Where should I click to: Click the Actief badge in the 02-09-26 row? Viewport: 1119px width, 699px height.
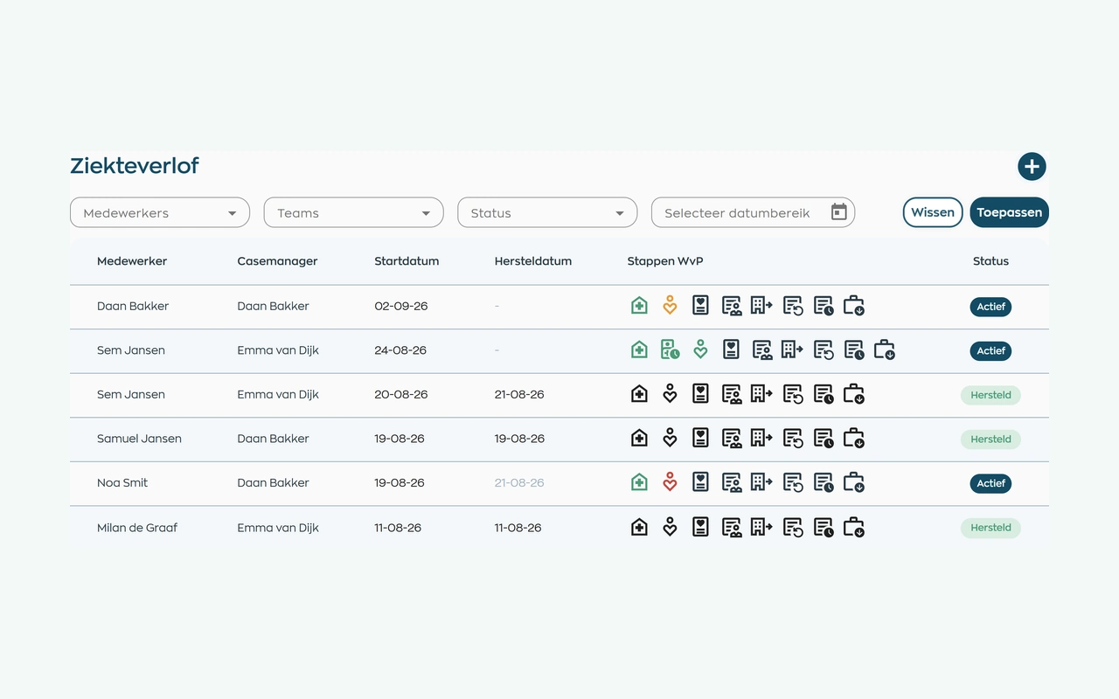point(990,307)
